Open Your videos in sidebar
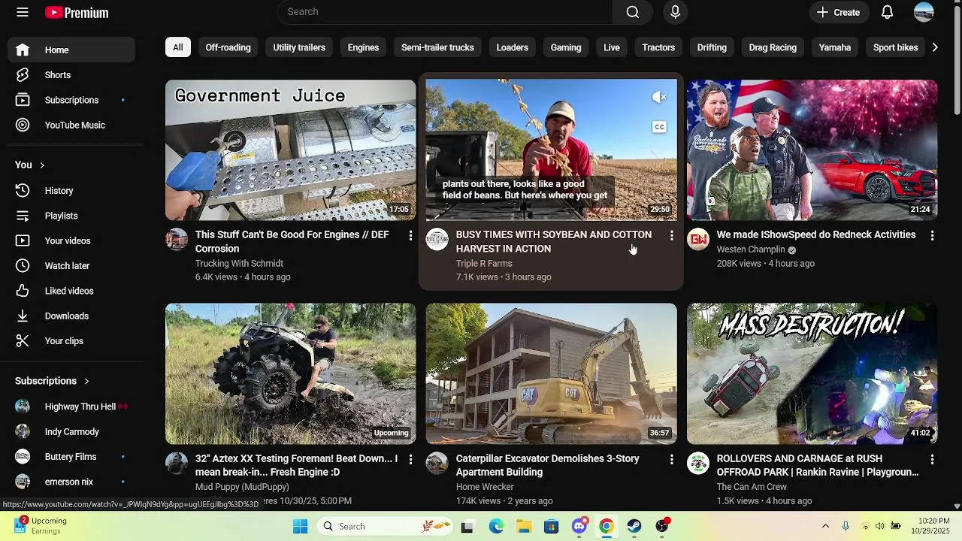 [71, 241]
